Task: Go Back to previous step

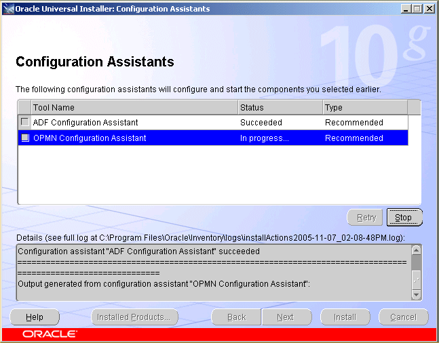Action: (236, 317)
